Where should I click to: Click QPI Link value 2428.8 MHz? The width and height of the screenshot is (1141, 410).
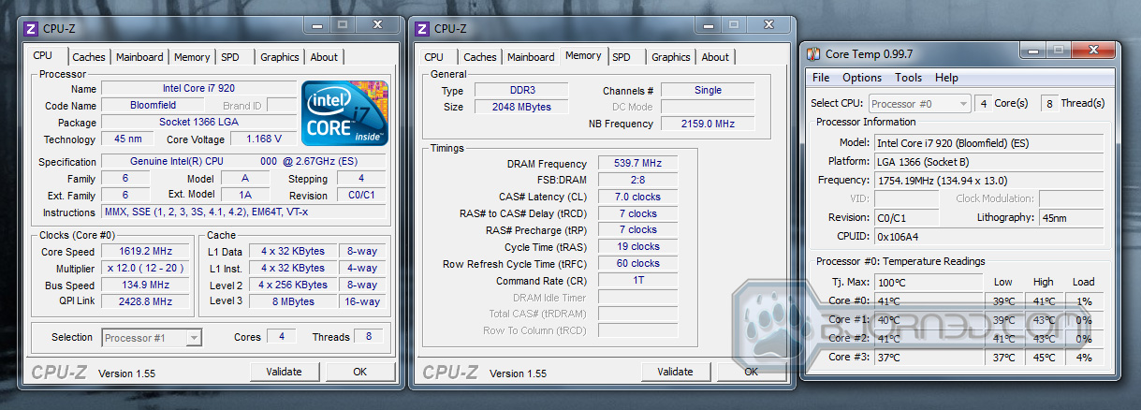tap(146, 301)
